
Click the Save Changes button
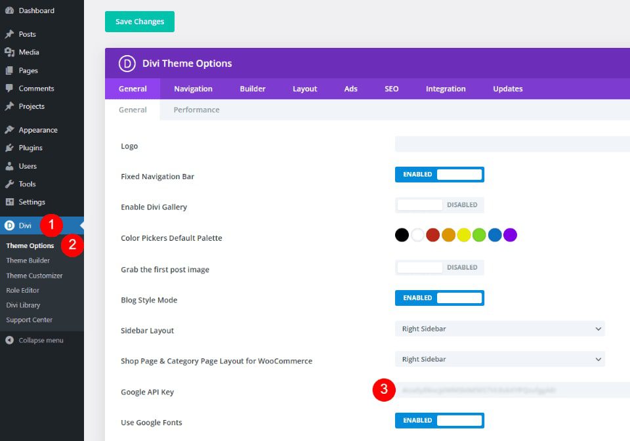coord(139,21)
